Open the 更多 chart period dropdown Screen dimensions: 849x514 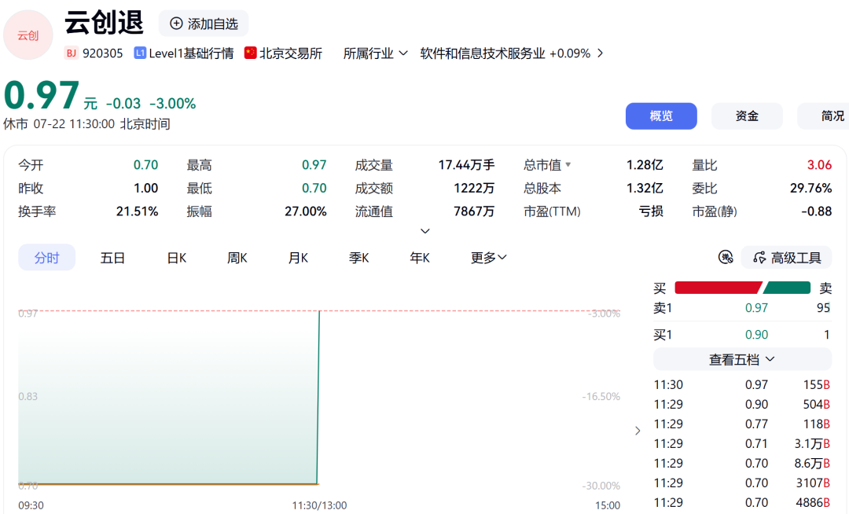[488, 258]
